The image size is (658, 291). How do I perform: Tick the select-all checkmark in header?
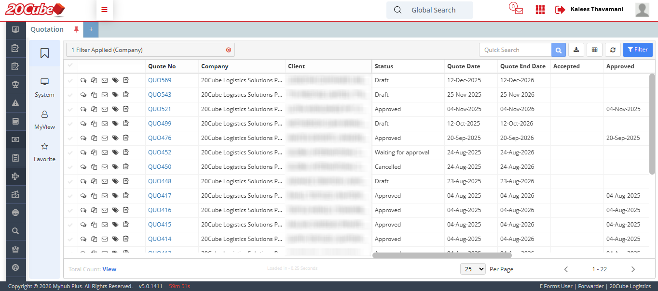click(70, 65)
